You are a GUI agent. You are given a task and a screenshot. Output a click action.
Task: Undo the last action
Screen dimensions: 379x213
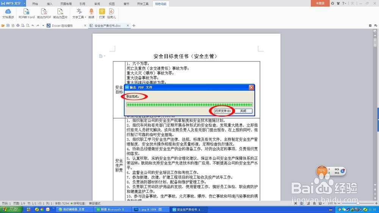click(33, 26)
